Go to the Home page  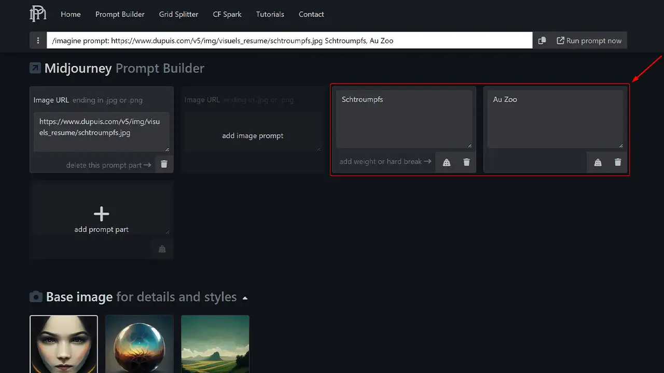(71, 14)
